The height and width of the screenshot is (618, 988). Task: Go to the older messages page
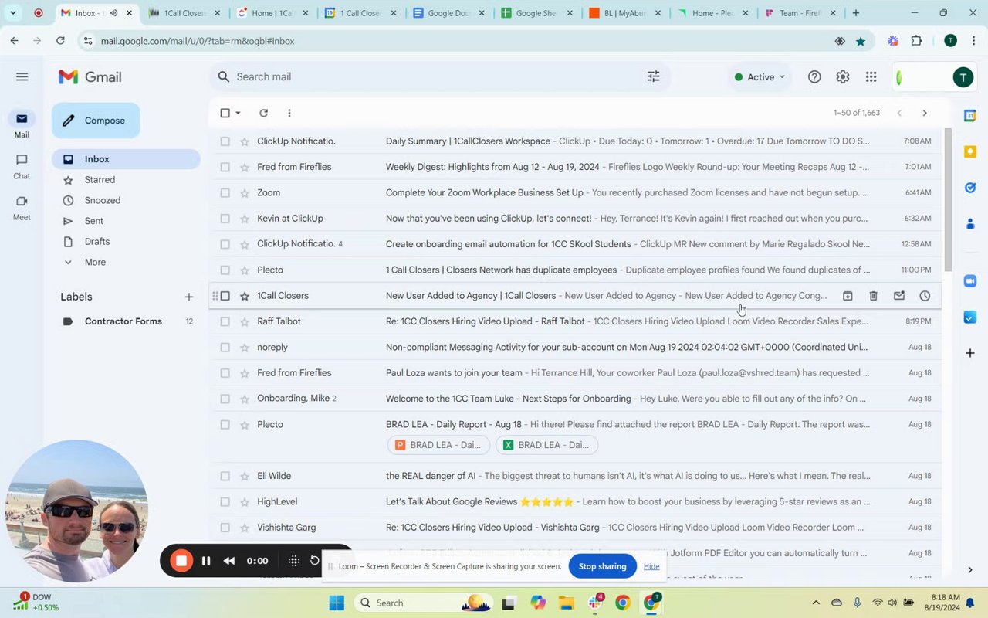925,113
